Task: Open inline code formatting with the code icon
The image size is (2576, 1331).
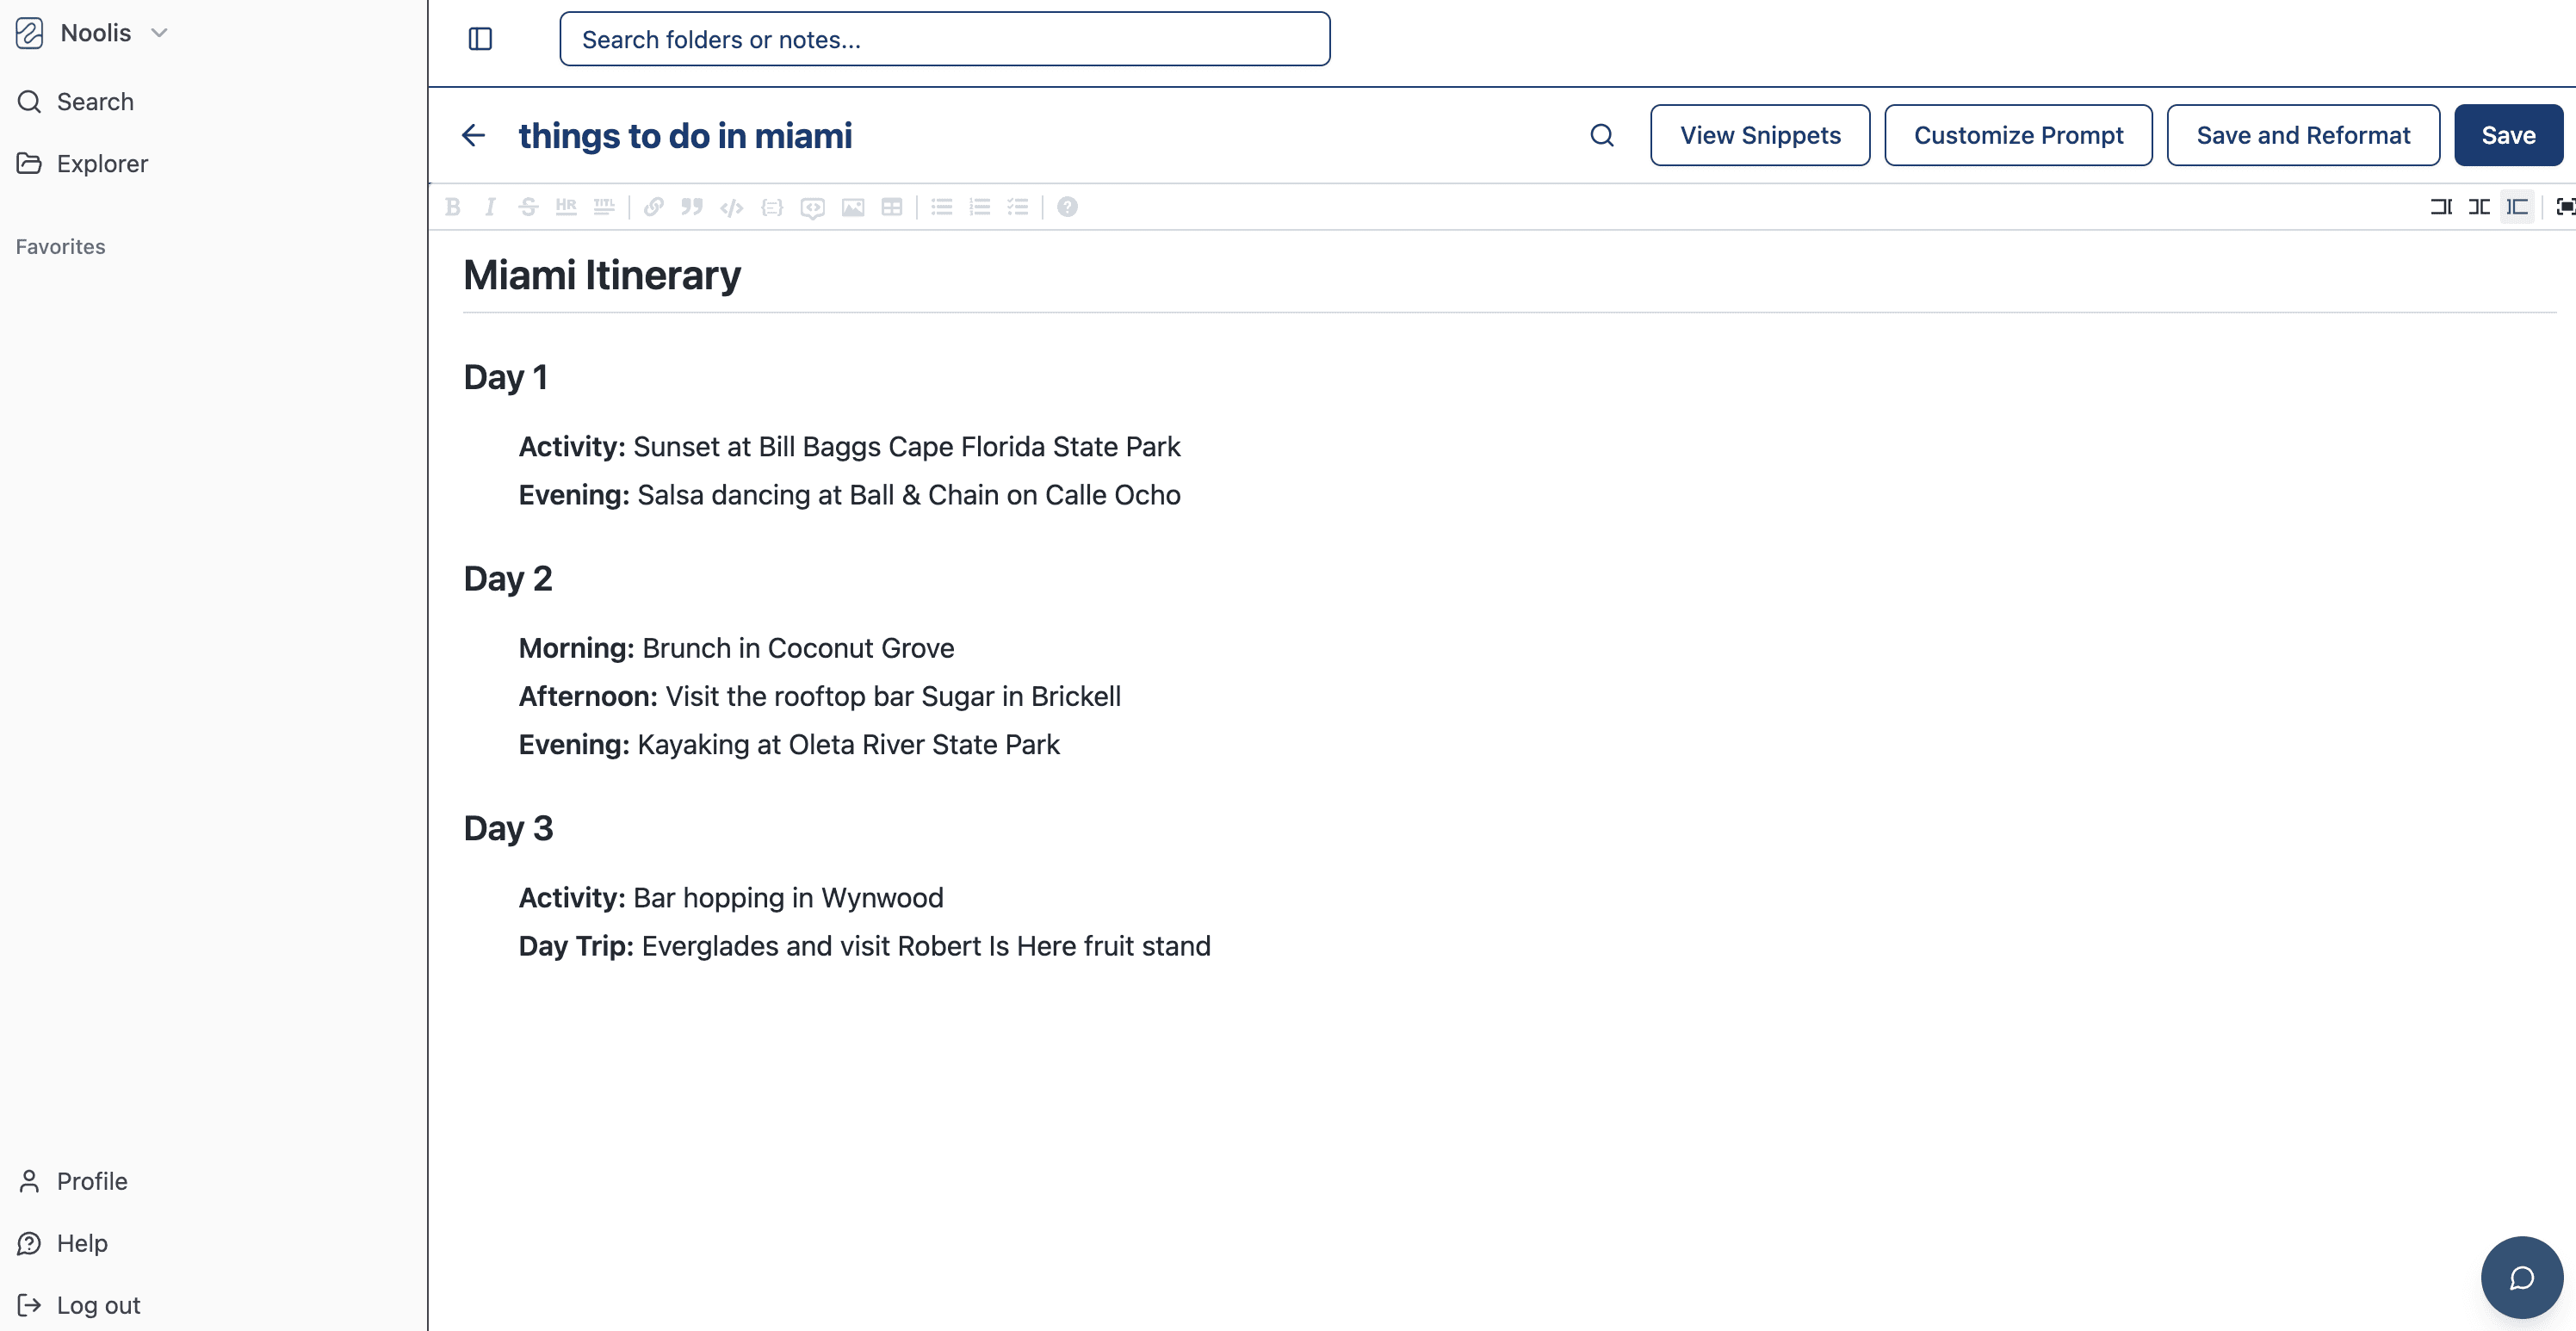Action: coord(731,207)
